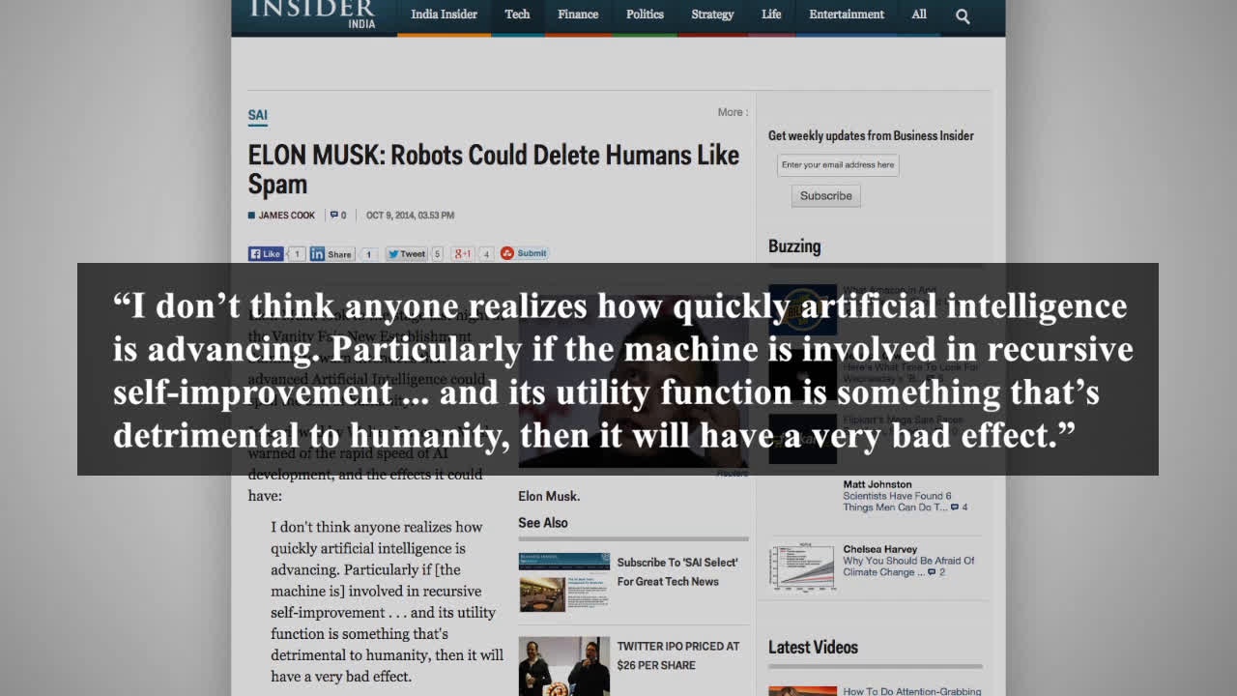Click the Latest Videos heading
Viewport: 1237px width, 696px height.
813,648
